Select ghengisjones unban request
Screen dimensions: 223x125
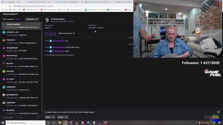pos(21,96)
